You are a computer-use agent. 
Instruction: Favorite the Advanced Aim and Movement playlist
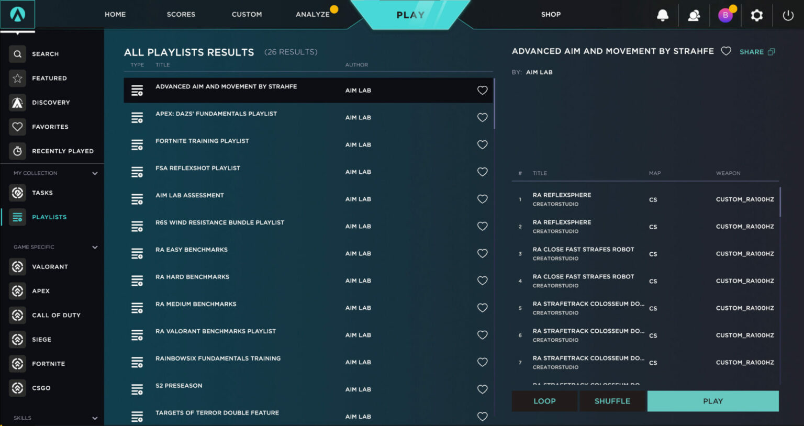tap(726, 51)
